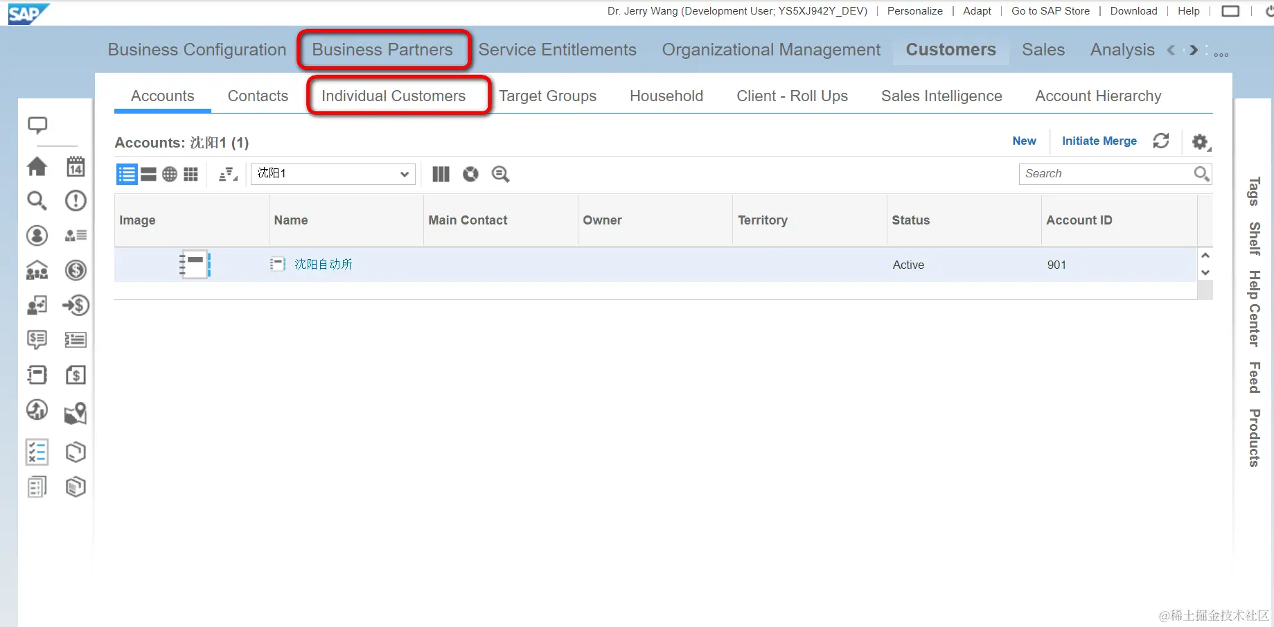
Task: Open the circular growth chart sidebar icon
Action: tap(37, 410)
